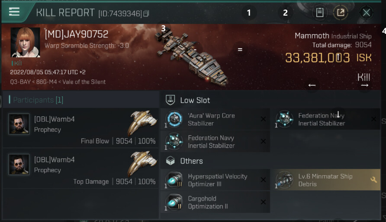
Task: Click the Hyperspatial Velocity Optimizer III icon
Action: [175, 180]
